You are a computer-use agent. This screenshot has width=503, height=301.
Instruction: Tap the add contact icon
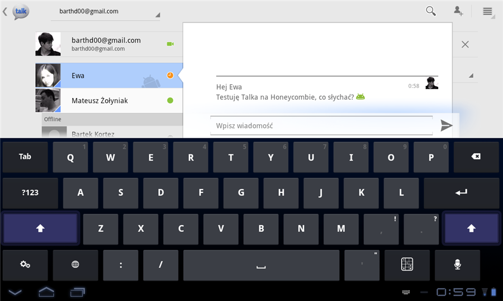pos(458,11)
